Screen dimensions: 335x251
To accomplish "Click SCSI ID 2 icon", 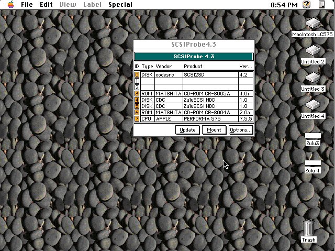I will pos(137,87).
